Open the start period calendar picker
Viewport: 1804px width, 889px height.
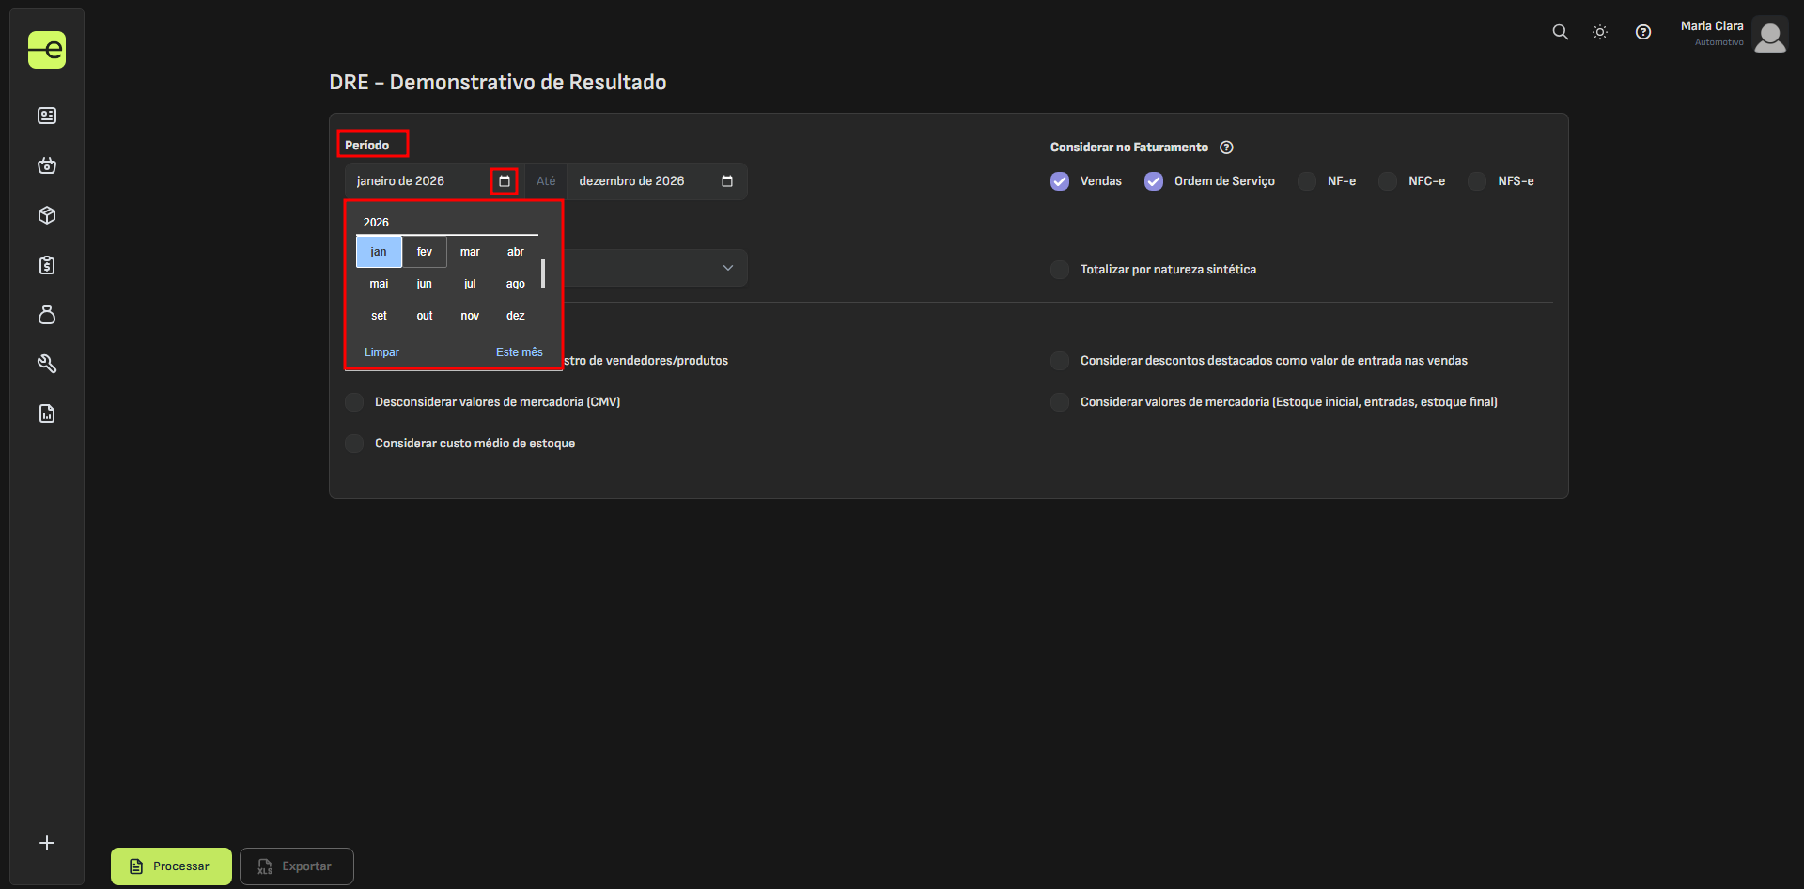point(505,181)
